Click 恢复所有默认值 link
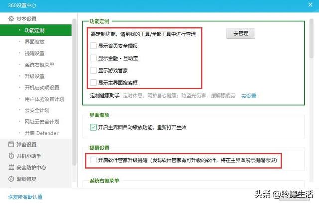 point(25,197)
